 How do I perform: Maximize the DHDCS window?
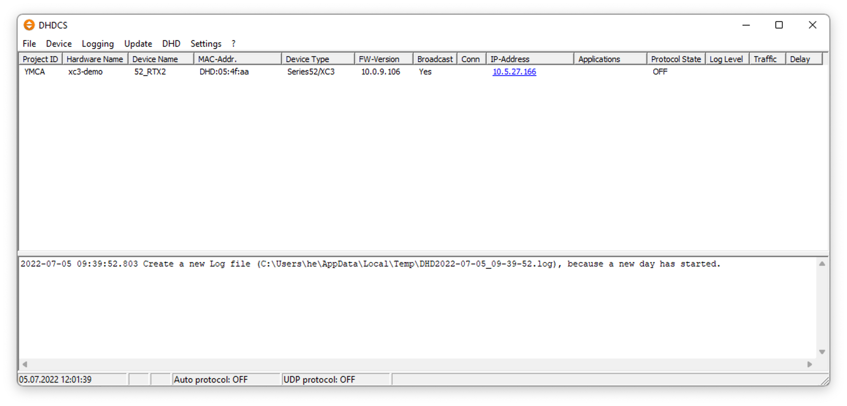click(779, 25)
